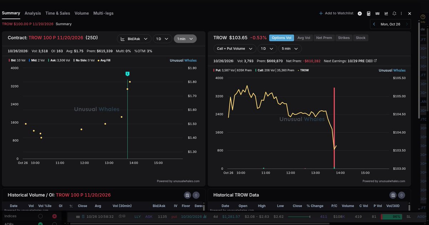Click Powered by unusualwhales.com under contract chart
This screenshot has width=429, height=225.
point(178,181)
